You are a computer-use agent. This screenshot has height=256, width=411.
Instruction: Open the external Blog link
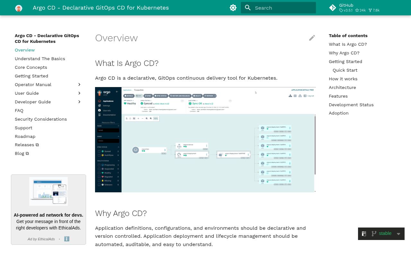tap(22, 153)
